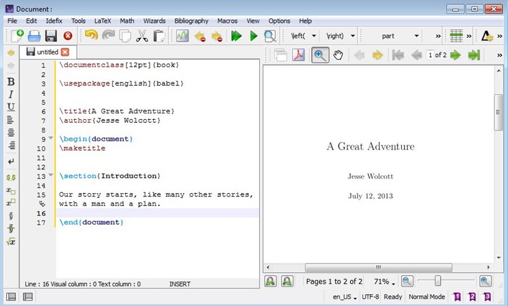
Task: Save document with floppy disk icon
Action: click(x=51, y=36)
